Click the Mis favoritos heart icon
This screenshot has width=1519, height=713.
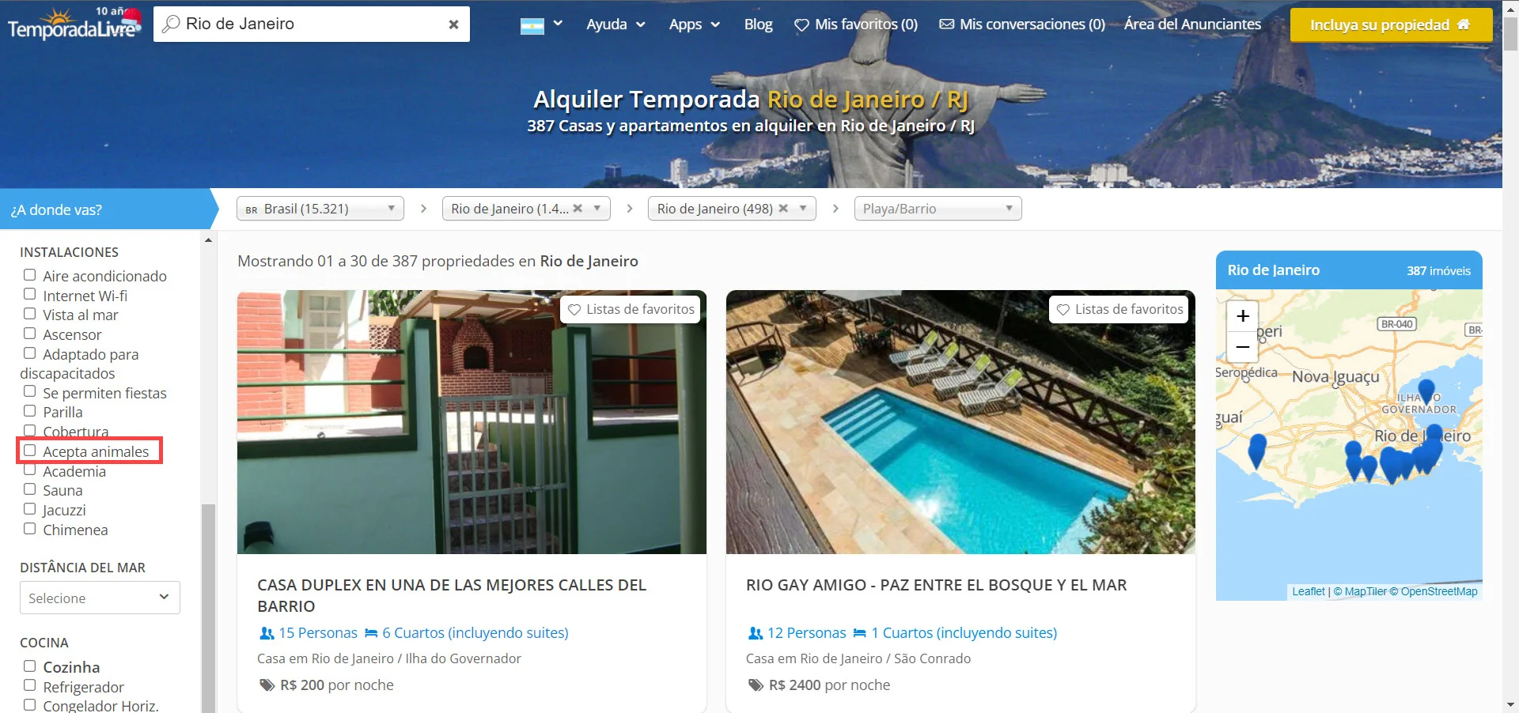pos(801,25)
